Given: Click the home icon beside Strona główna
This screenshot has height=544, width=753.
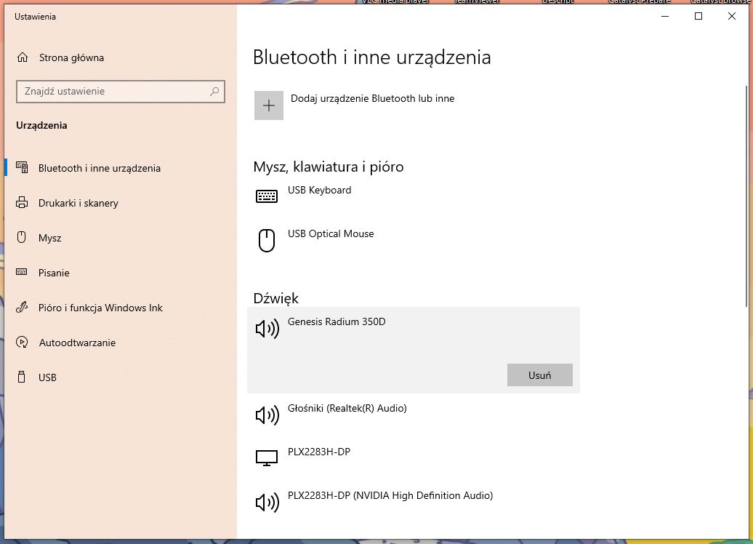Looking at the screenshot, I should click(22, 57).
